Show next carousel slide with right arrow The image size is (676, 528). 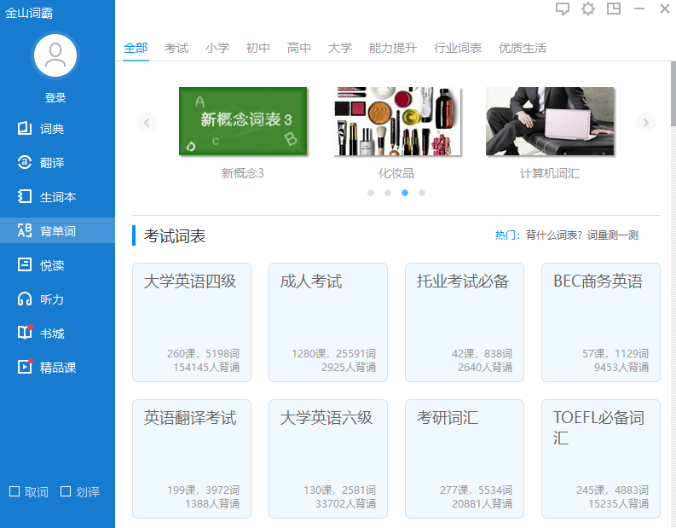645,123
